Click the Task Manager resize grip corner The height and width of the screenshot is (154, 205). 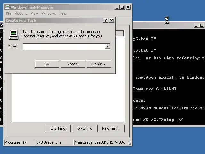click(x=129, y=143)
